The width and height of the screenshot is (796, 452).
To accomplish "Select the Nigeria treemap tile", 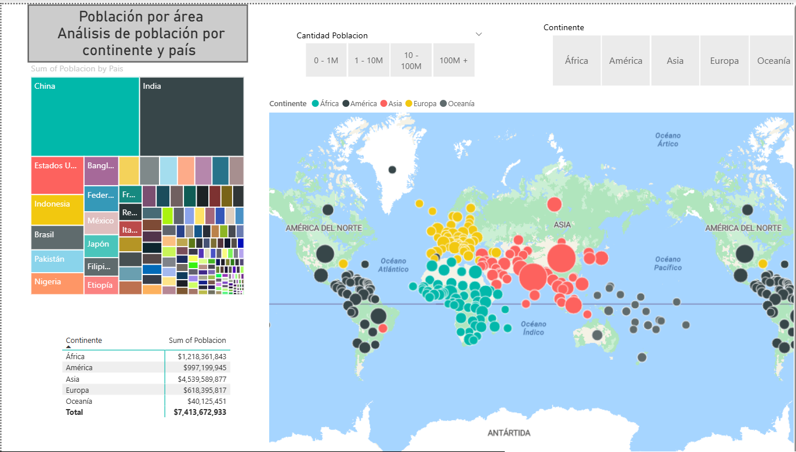I will pos(57,284).
